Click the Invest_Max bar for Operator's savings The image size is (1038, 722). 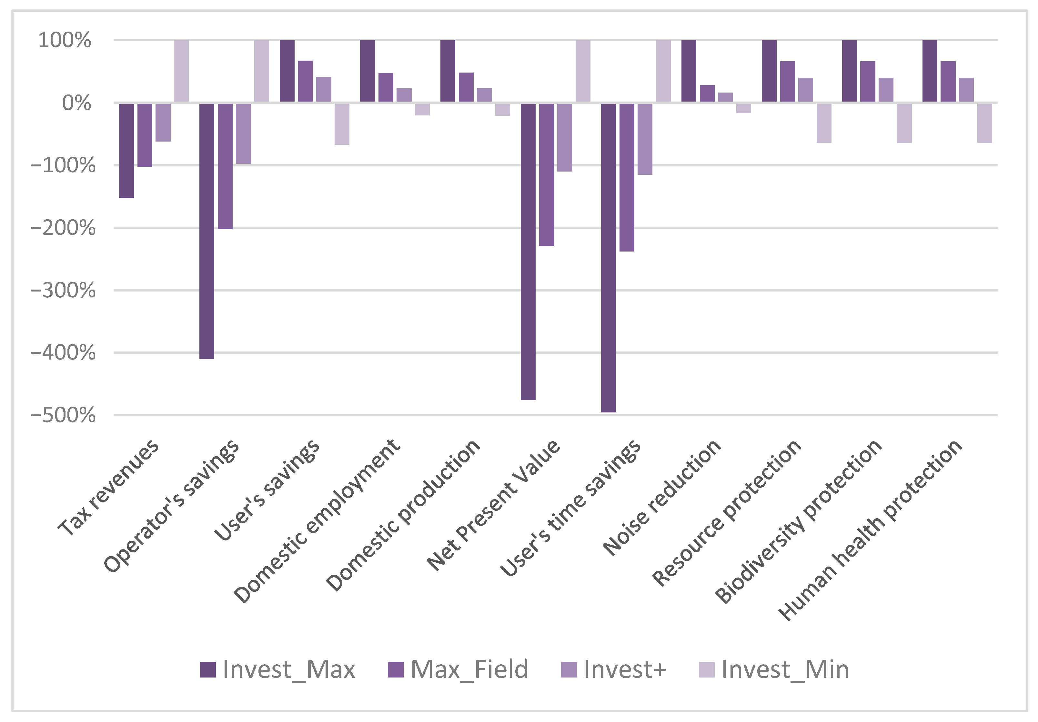point(207,231)
